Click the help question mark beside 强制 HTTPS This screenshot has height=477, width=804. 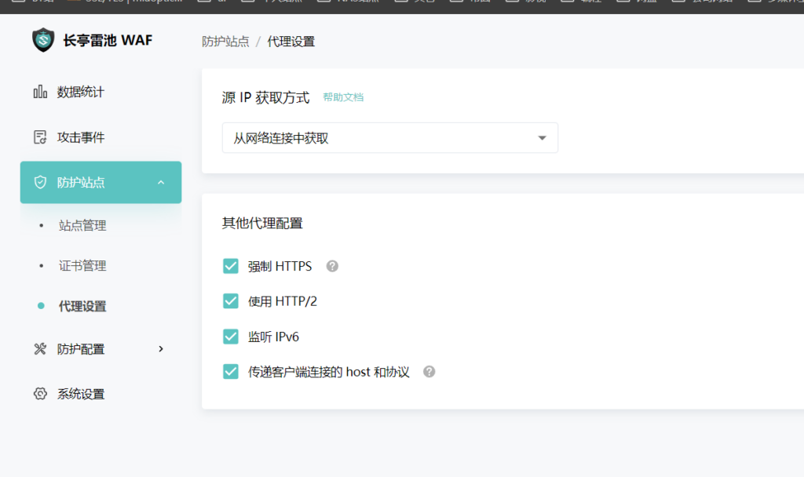pos(331,266)
